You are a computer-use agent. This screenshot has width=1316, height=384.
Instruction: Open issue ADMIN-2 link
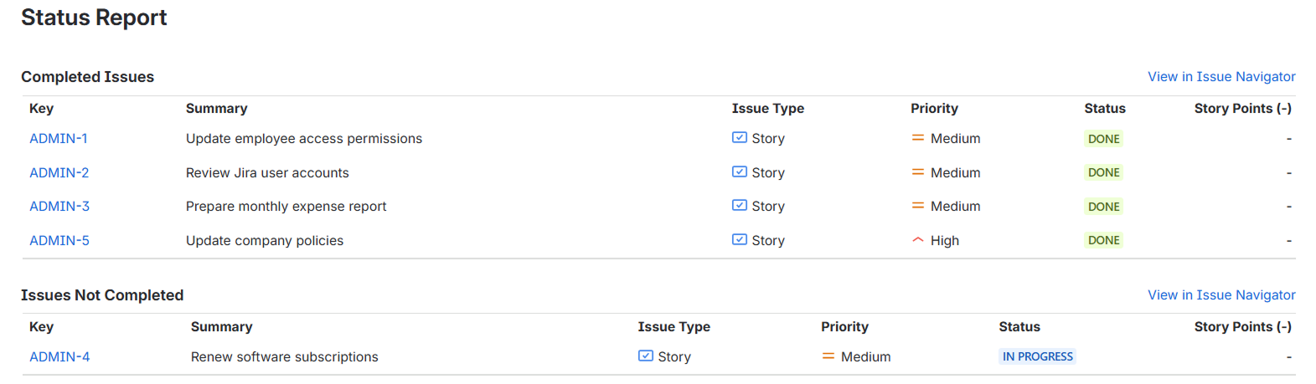(x=59, y=173)
